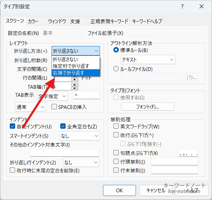This screenshot has height=200, width=212.
Task: Select the ルールファイル radio button
Action: point(116,69)
